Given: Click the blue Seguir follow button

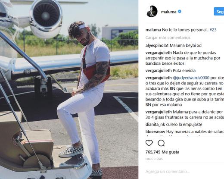Looking at the screenshot, I should pyautogui.click(x=219, y=12).
